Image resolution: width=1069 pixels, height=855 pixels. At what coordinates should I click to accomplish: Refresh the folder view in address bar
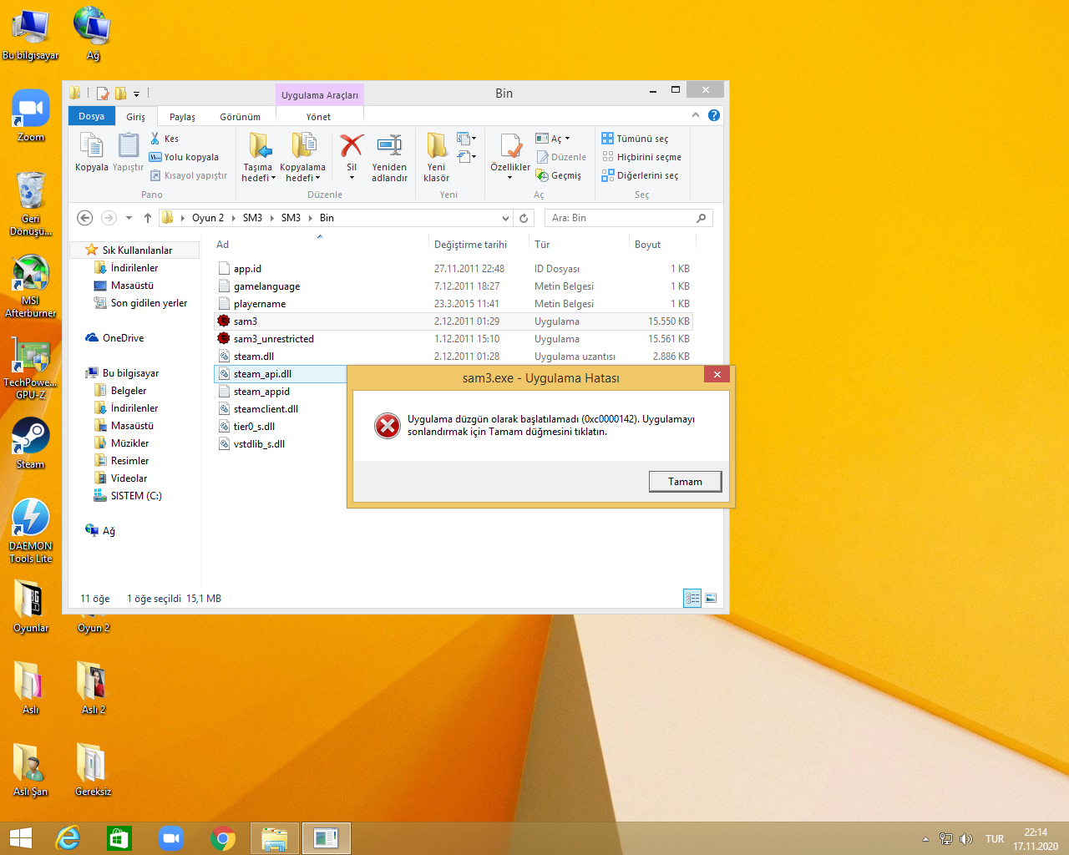(524, 218)
